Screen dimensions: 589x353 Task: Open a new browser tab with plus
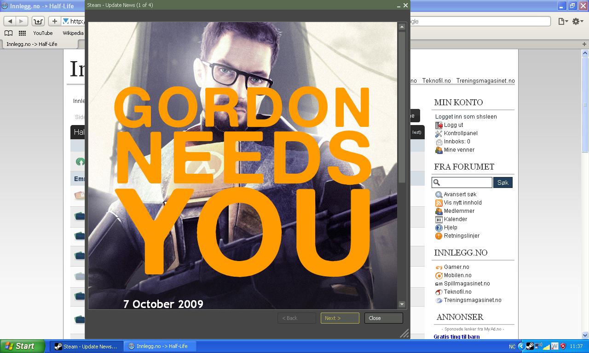click(x=584, y=44)
